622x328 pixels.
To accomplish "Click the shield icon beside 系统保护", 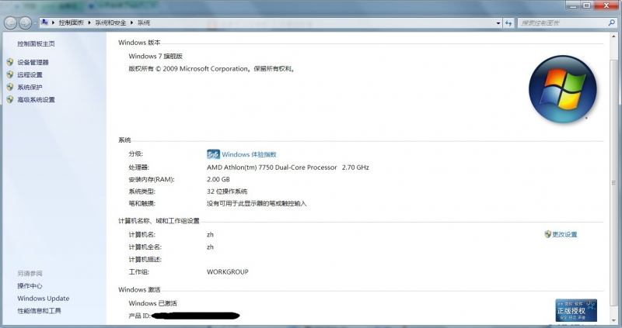I will (x=10, y=87).
